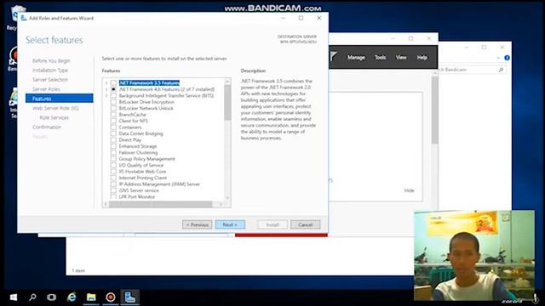Go to Role Services step
The image size is (545, 306).
click(x=54, y=117)
